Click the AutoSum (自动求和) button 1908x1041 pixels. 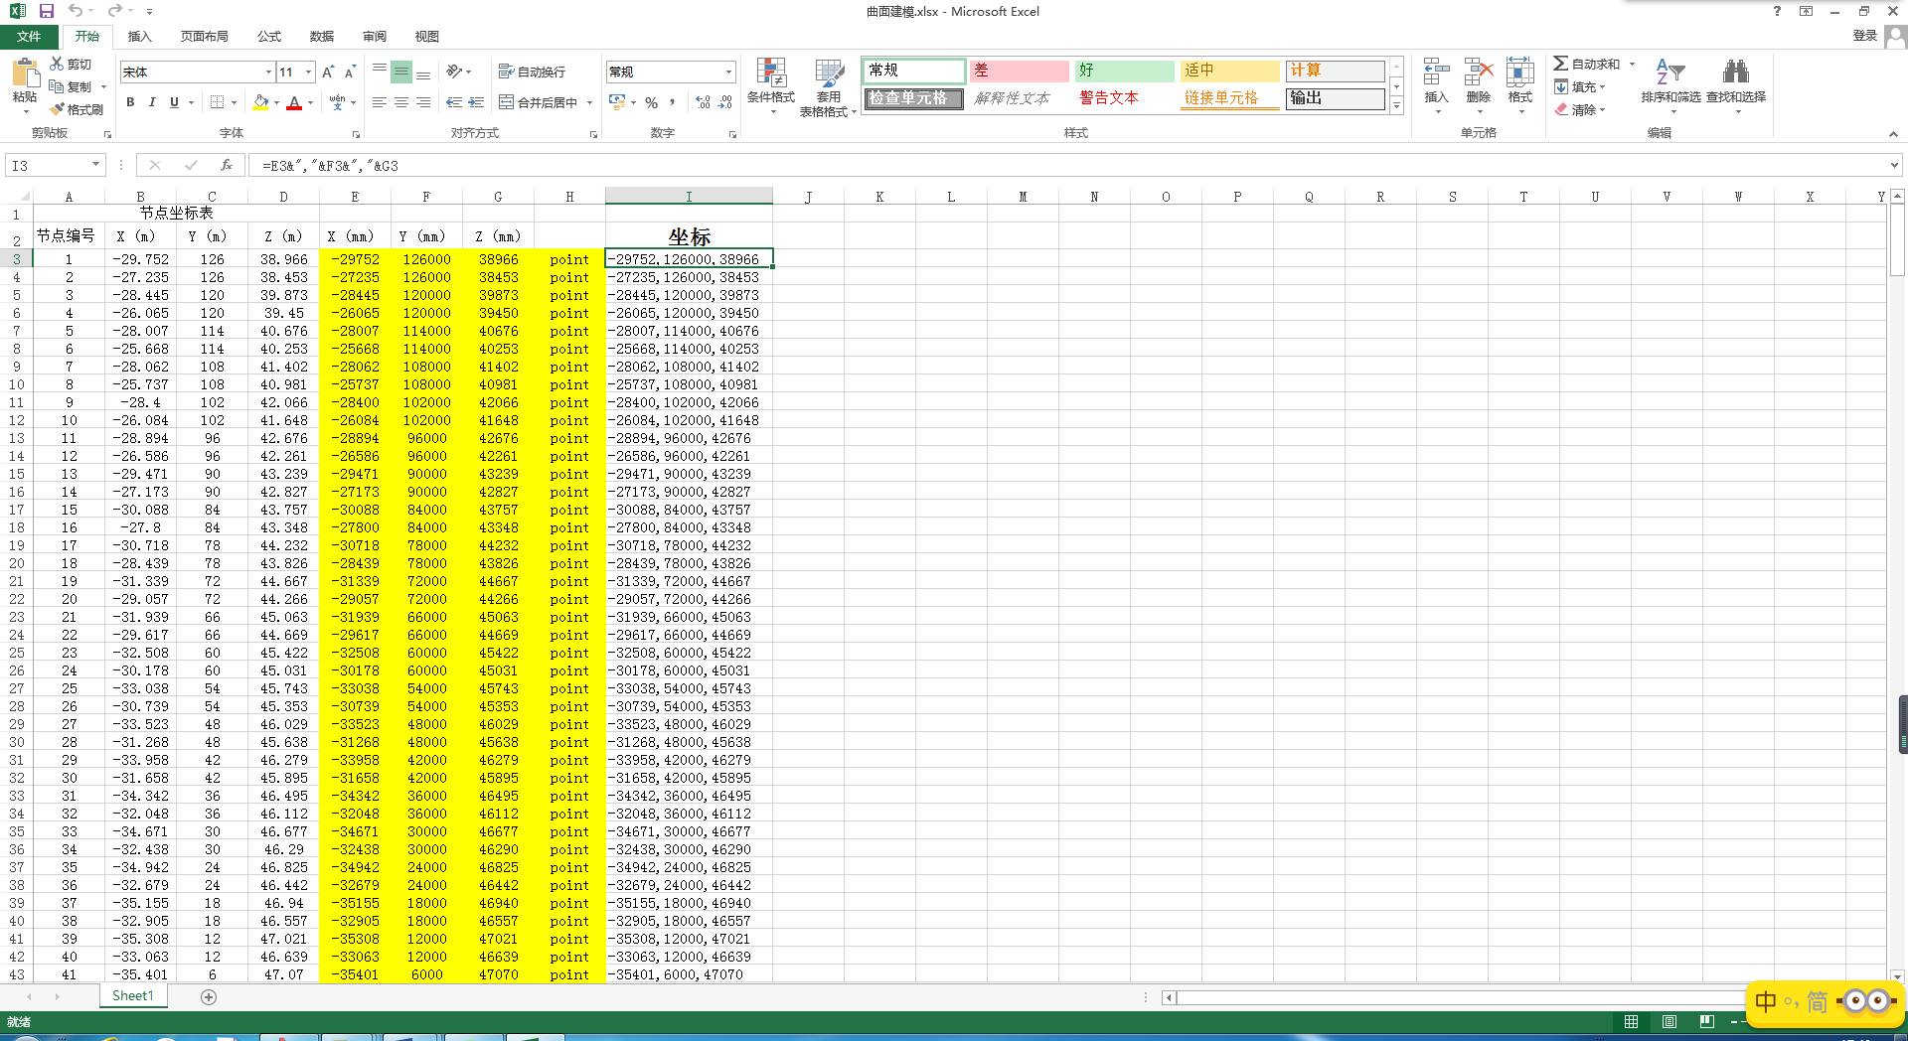(x=1587, y=64)
